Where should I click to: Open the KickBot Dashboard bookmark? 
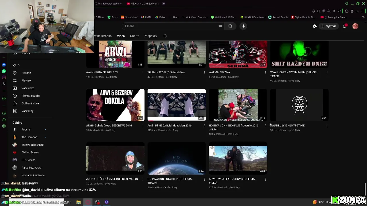click(253, 17)
